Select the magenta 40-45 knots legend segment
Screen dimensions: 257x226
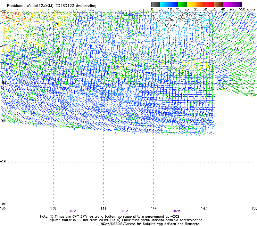click(228, 4)
